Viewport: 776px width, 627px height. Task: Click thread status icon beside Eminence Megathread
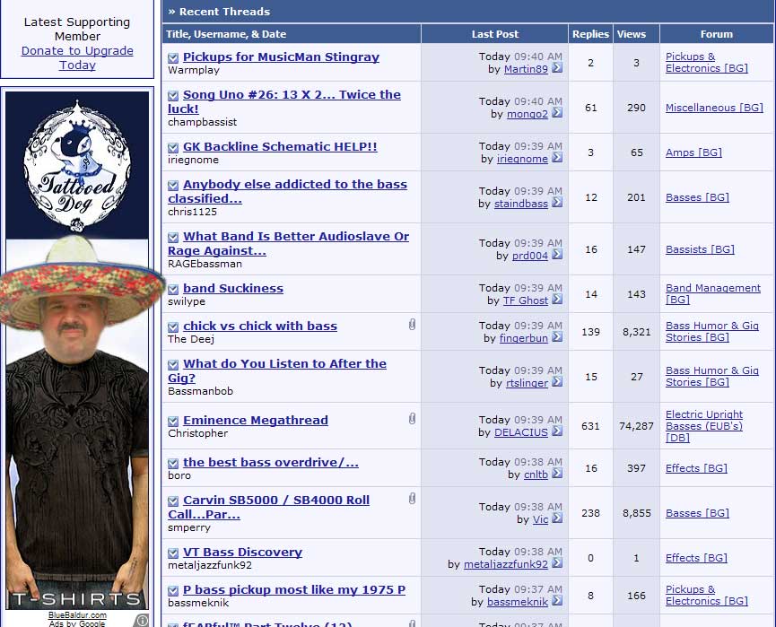click(173, 421)
